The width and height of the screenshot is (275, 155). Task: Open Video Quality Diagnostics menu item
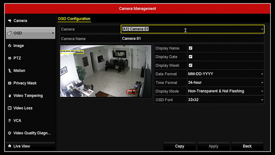pyautogui.click(x=32, y=133)
